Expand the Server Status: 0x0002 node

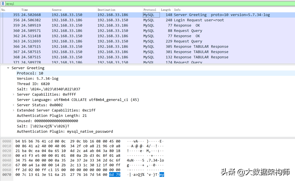[13, 105]
